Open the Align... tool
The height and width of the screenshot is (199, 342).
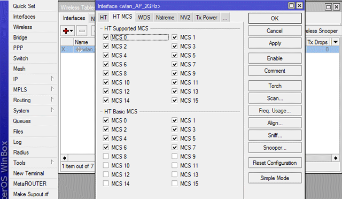click(275, 123)
